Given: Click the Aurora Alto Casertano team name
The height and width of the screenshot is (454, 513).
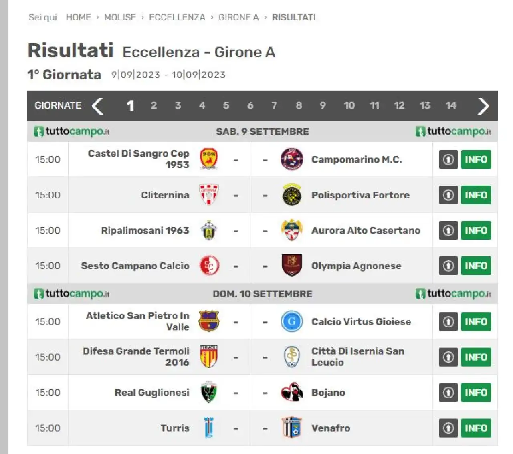Looking at the screenshot, I should pyautogui.click(x=366, y=230).
